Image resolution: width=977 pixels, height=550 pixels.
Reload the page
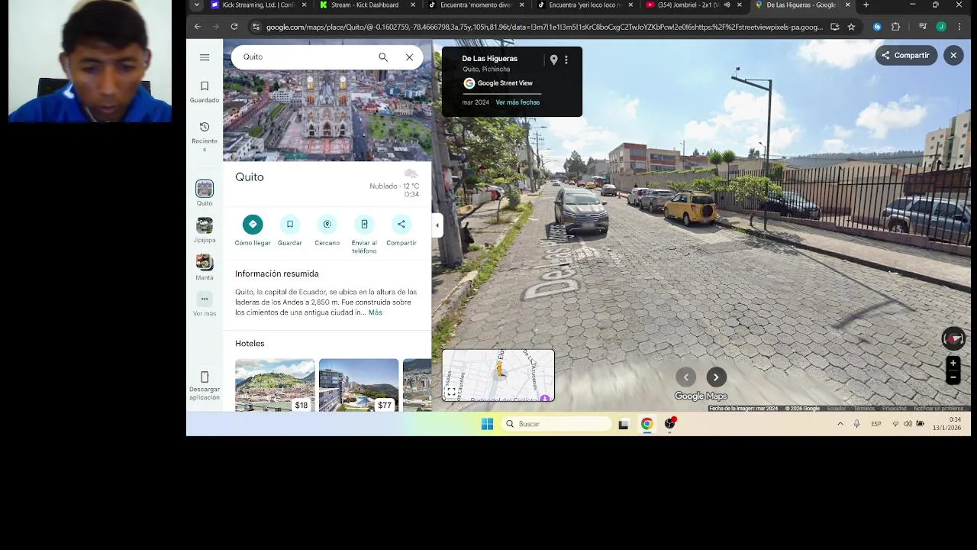click(x=234, y=27)
